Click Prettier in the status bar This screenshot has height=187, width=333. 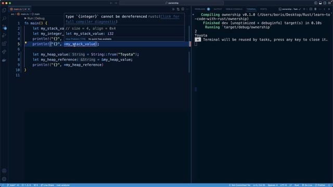320,185
